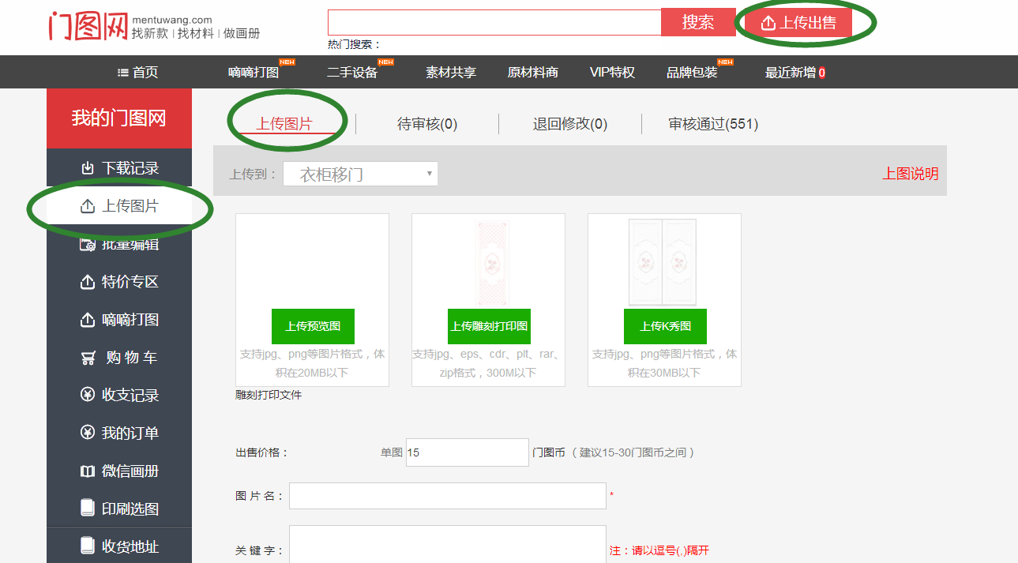The height and width of the screenshot is (563, 1018).
Task: Open the 上图说明 link
Action: 910,174
